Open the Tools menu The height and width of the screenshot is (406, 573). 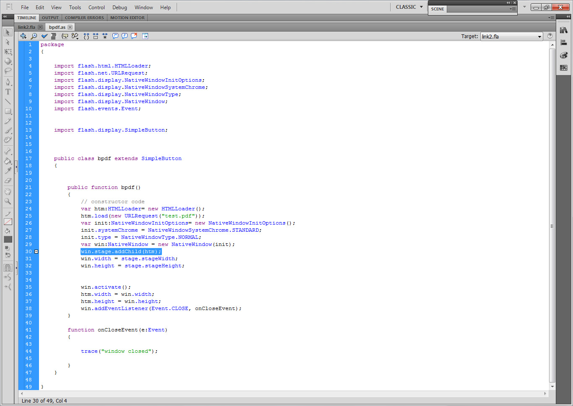(x=75, y=8)
